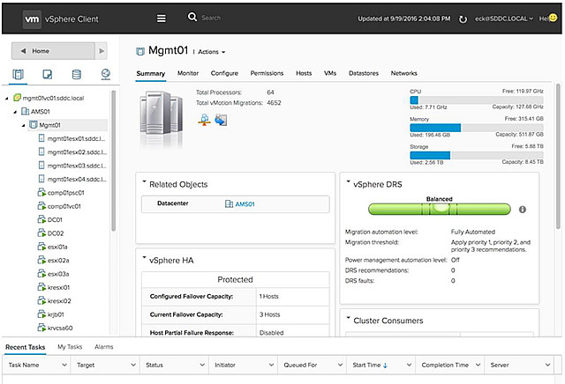
Task: Click the forward arrow next to Home
Action: [x=102, y=51]
